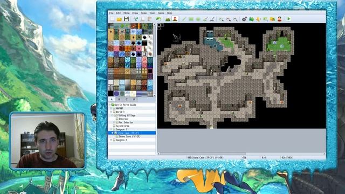Open the Draw menu

coord(135,13)
